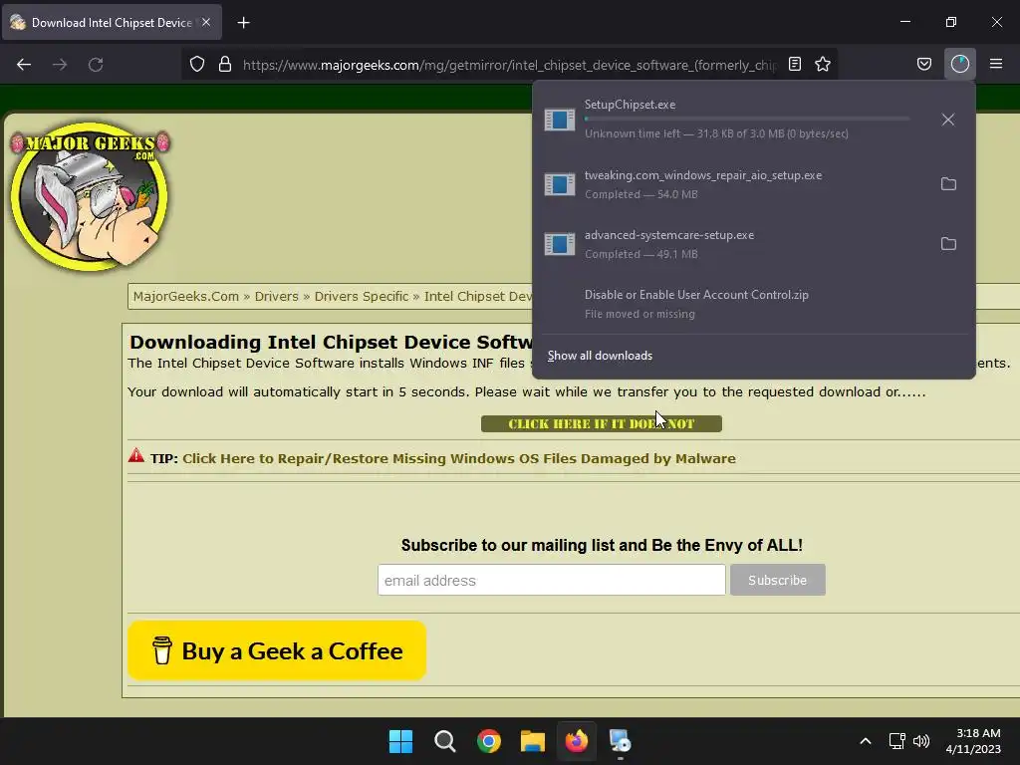Viewport: 1020px width, 765px height.
Task: Open the Drivers breadcrumb link
Action: [277, 296]
